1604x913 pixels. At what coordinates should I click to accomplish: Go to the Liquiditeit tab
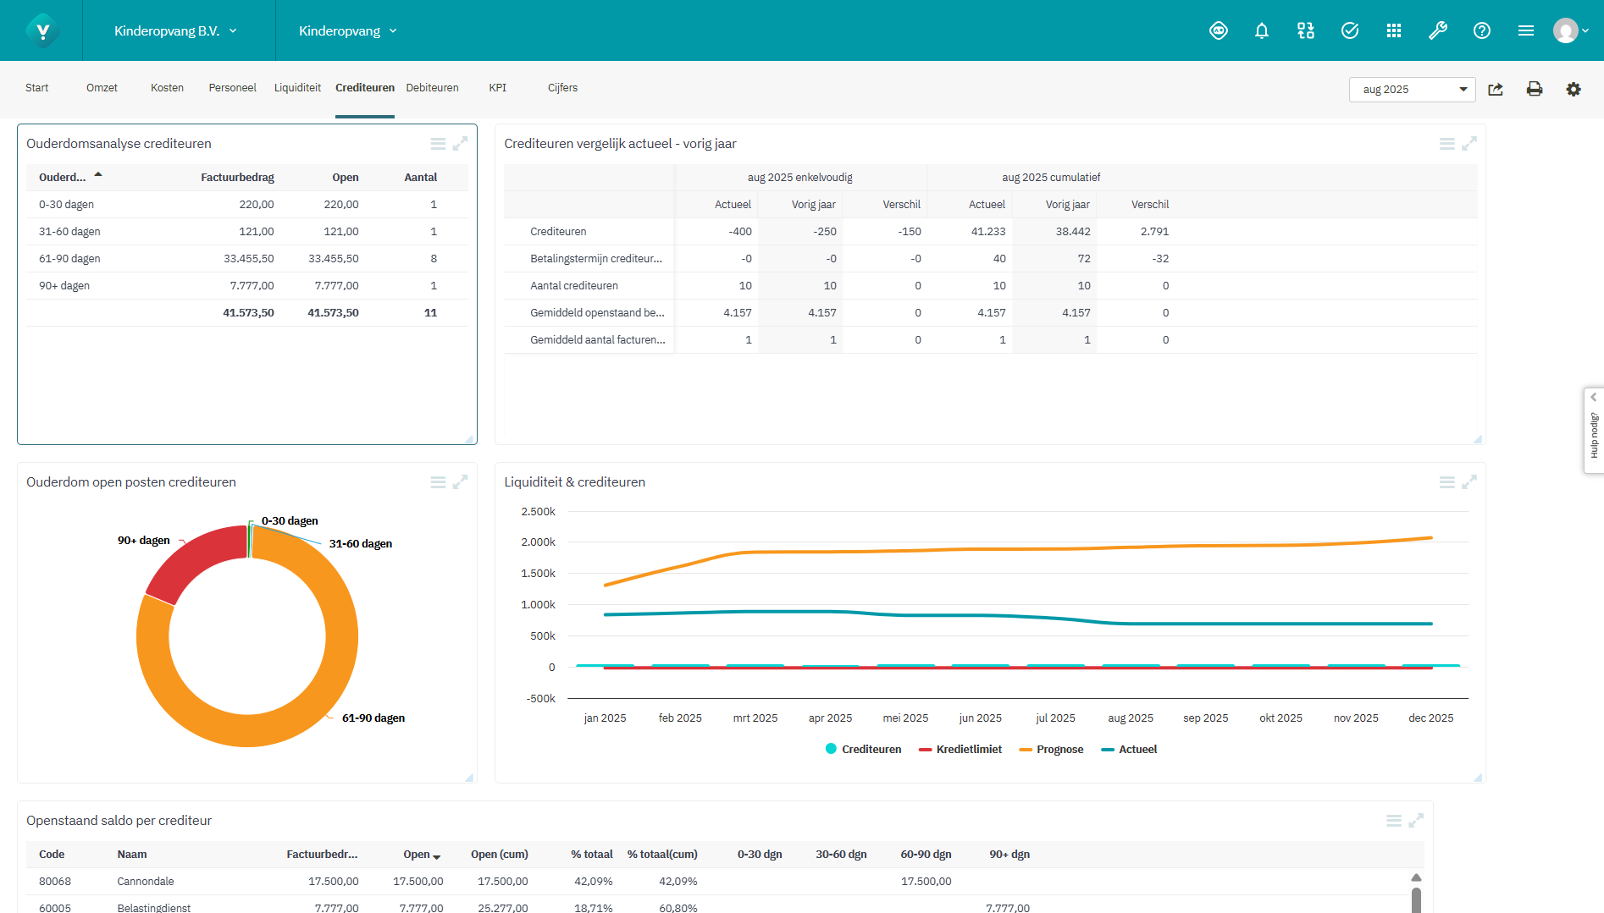tap(297, 88)
